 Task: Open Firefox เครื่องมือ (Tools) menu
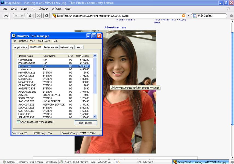click(x=57, y=9)
